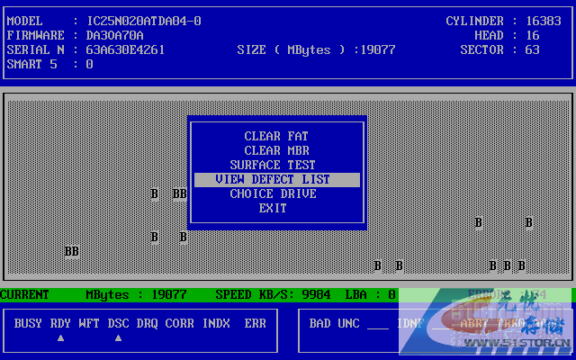Click model value IC25N020ATDA04-0
Image resolution: width=576 pixels, height=360 pixels.
(x=144, y=21)
